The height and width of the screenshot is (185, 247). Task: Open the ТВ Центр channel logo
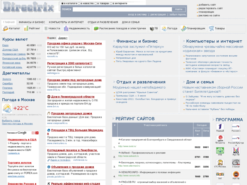tap(220, 138)
